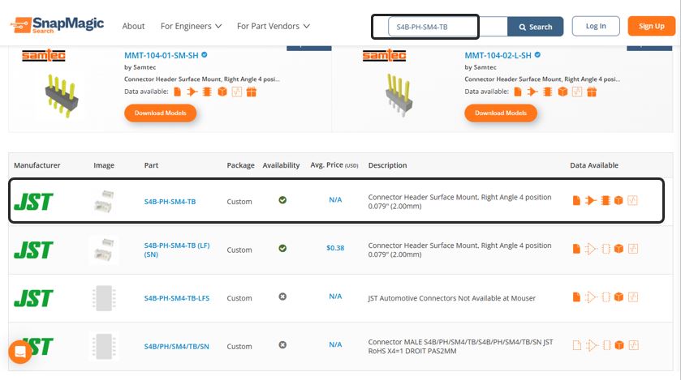The image size is (681, 380).
Task: Click the unavailable X icon in S4B-PH-SM4-TB-LFS row
Action: point(282,297)
